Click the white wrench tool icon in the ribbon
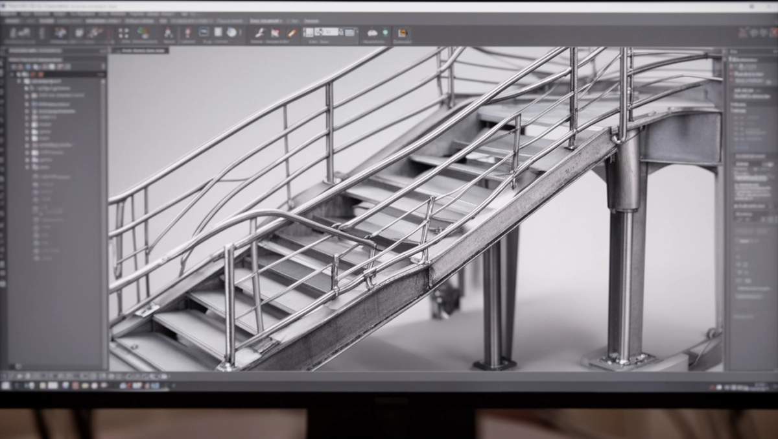778x439 pixels. [x=258, y=32]
